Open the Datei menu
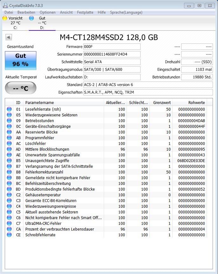218x274 pixels. click(x=9, y=12)
